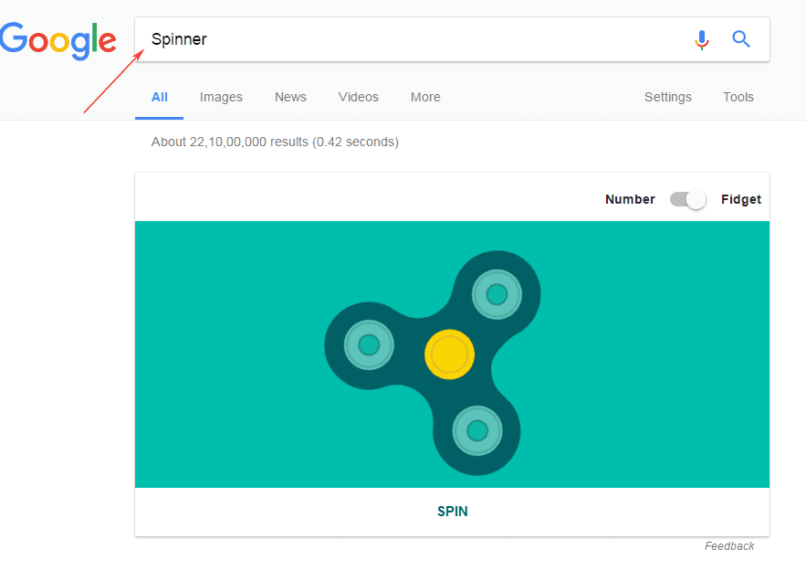Switch to the Videos tab
This screenshot has width=806, height=581.
[x=358, y=97]
